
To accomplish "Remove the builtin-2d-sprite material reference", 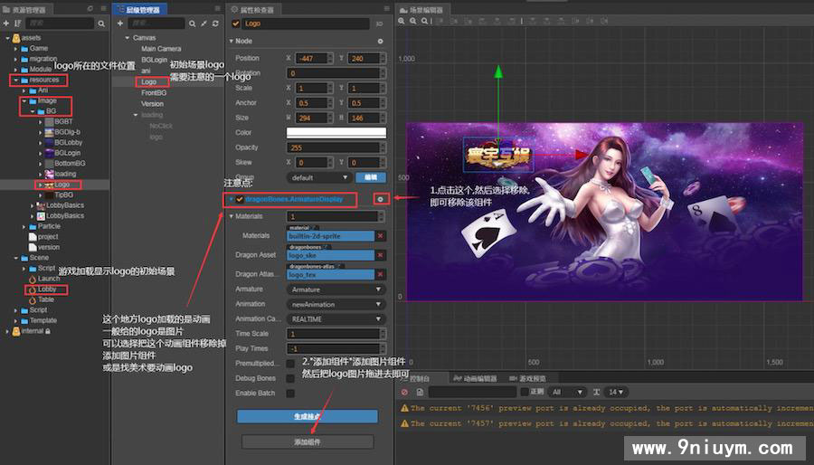I will (x=380, y=235).
